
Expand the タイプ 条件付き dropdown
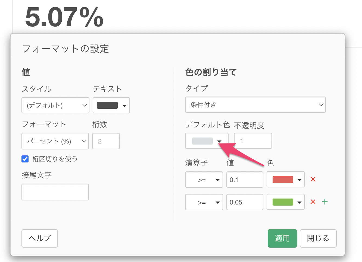click(255, 105)
